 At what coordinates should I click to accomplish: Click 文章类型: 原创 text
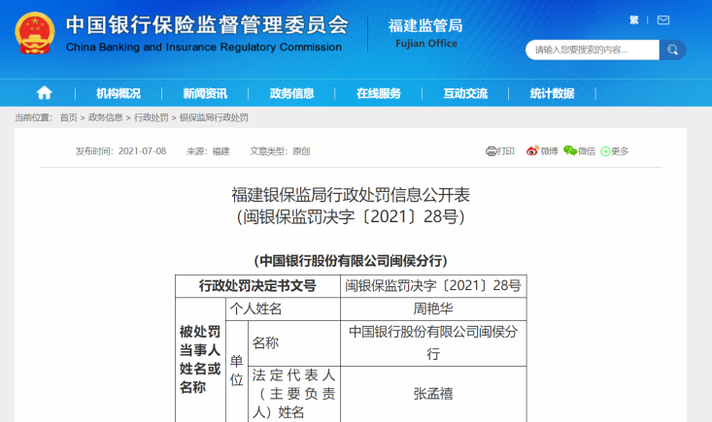[x=280, y=151]
